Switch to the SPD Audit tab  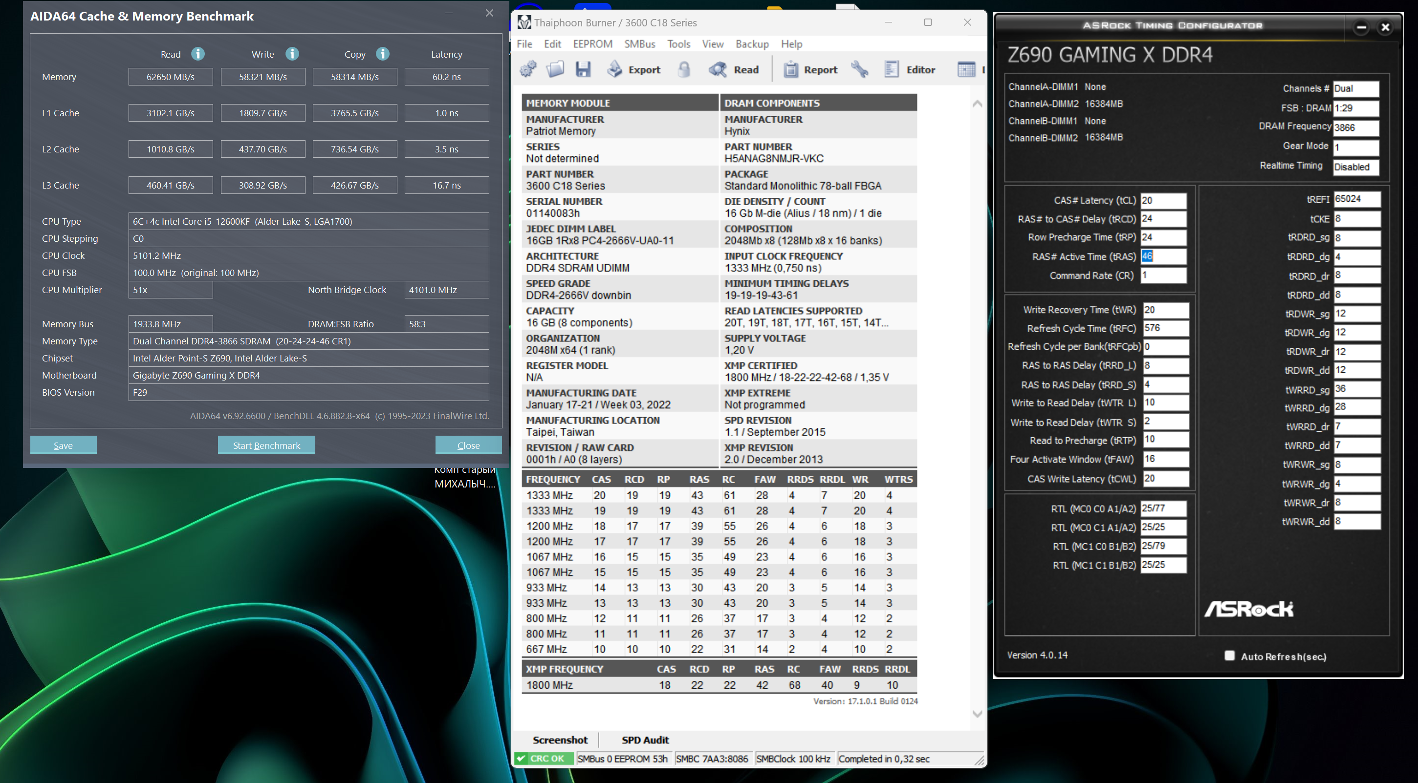pyautogui.click(x=645, y=740)
